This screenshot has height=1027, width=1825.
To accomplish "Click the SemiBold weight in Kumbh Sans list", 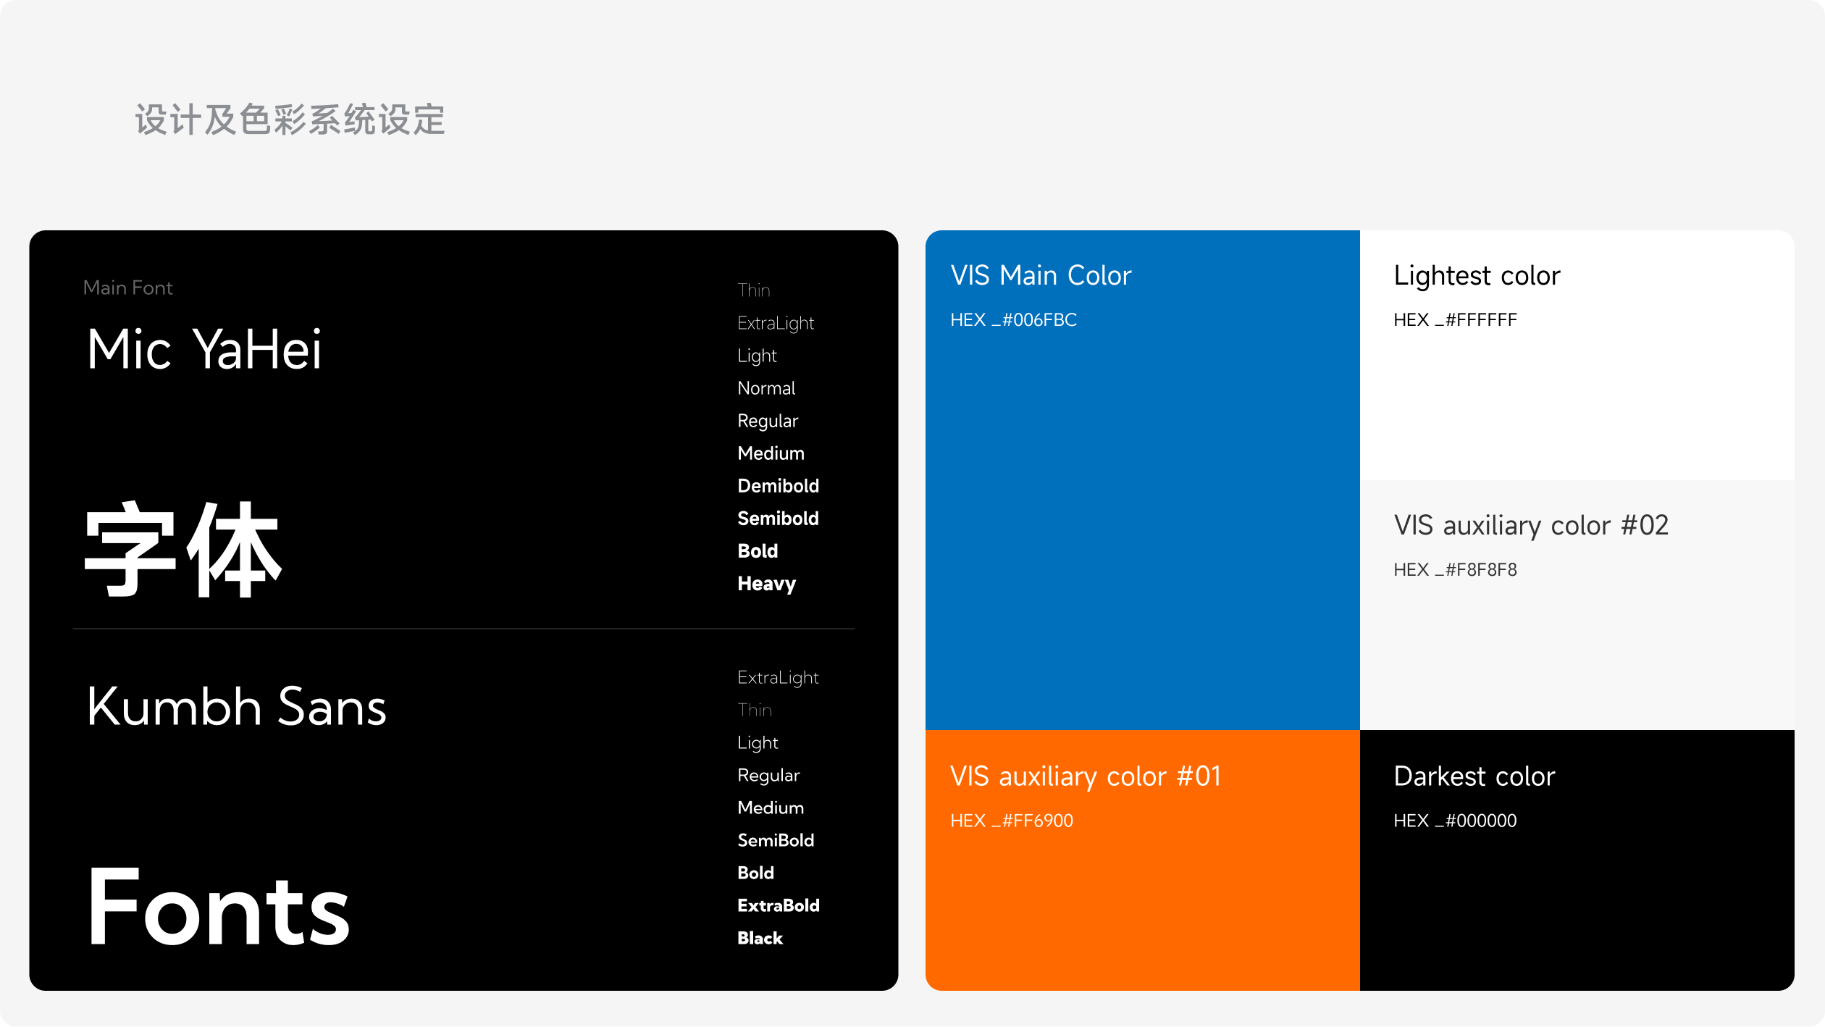I will [x=776, y=840].
